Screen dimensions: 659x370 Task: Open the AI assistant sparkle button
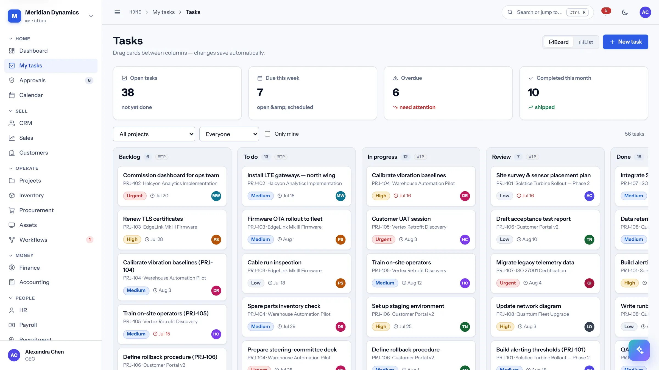[639, 350]
